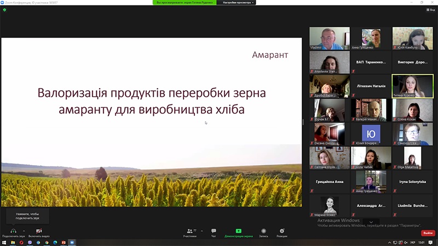Select Марина Божко's photo tile
The height and width of the screenshot is (246, 438).
[330, 206]
